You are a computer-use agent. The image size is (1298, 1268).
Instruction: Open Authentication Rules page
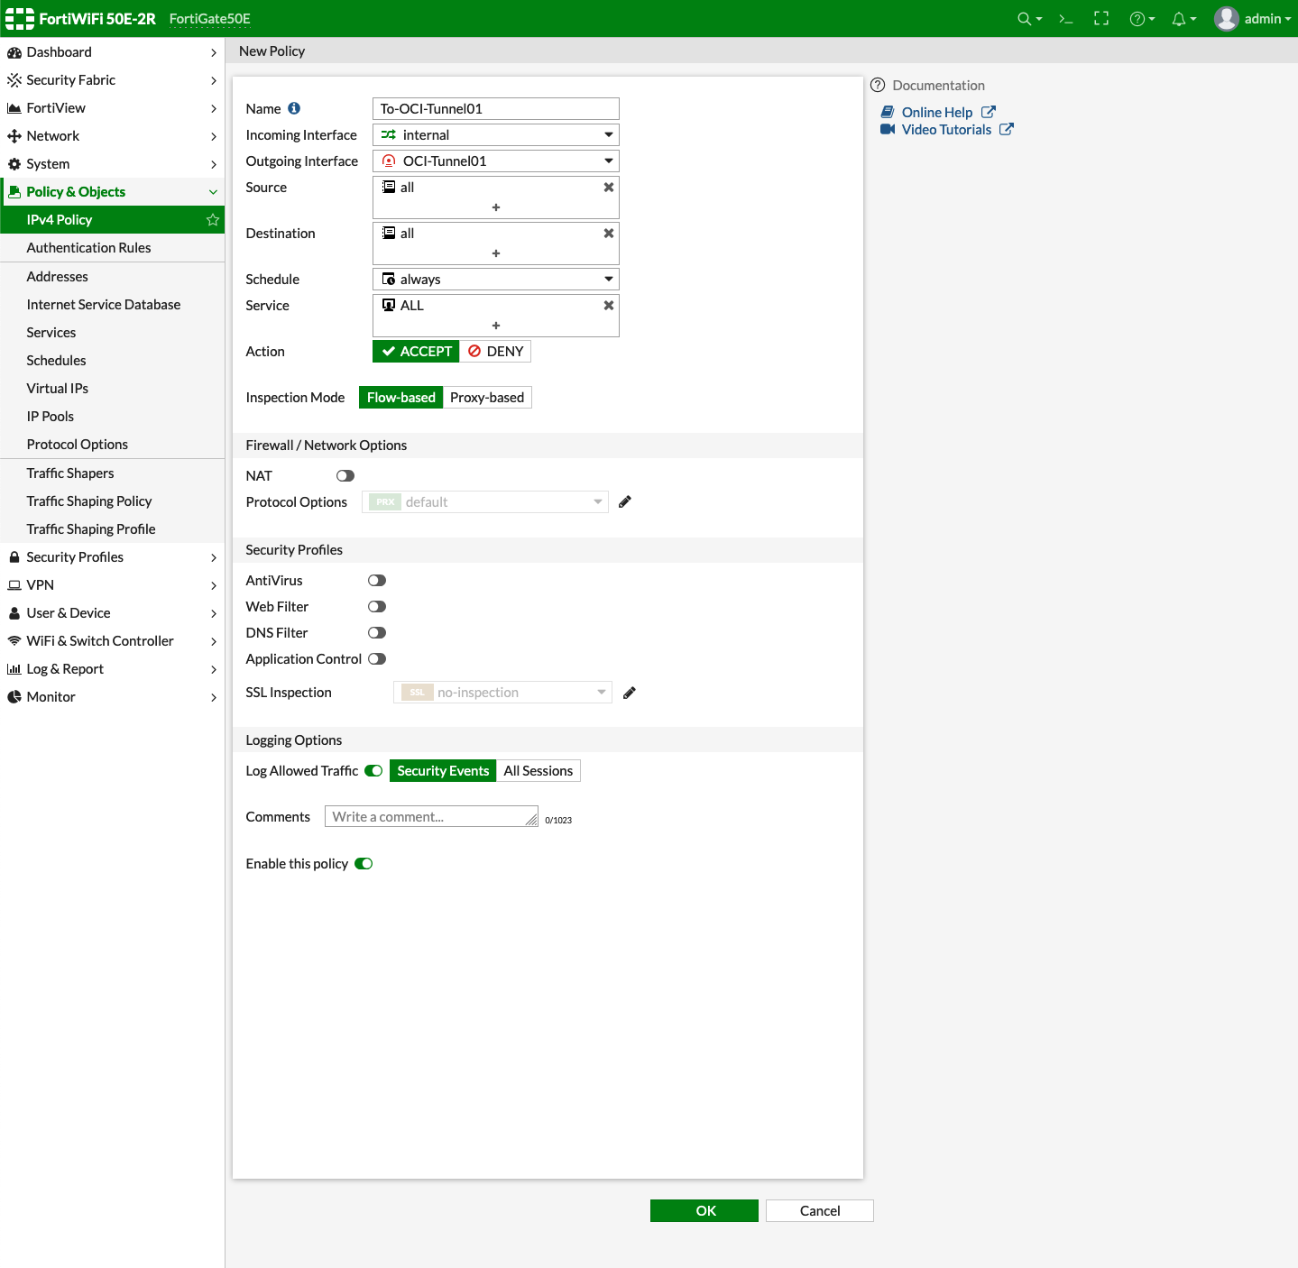112,248
